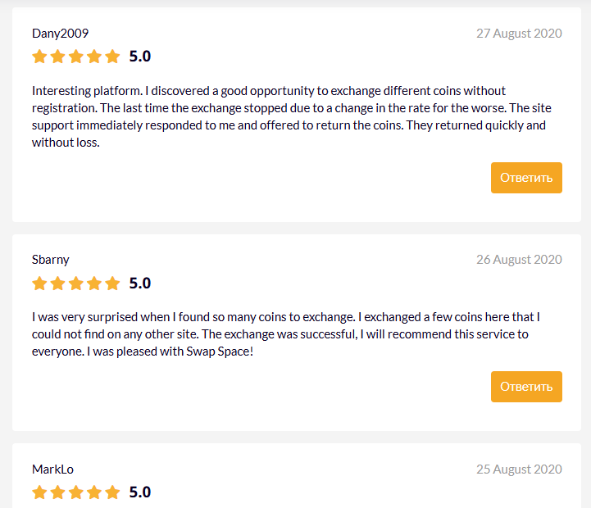Click Sbarny's 5.0 rating score

pyautogui.click(x=140, y=283)
